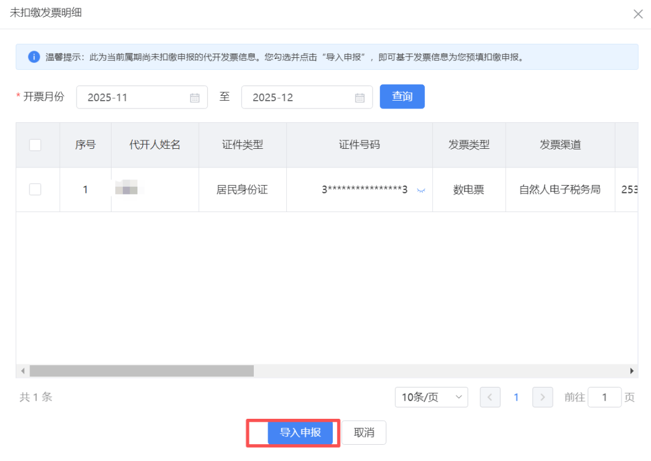Viewport: 651px width, 461px height.
Task: Click the blue info icon beside 温馨提示
Action: click(34, 57)
